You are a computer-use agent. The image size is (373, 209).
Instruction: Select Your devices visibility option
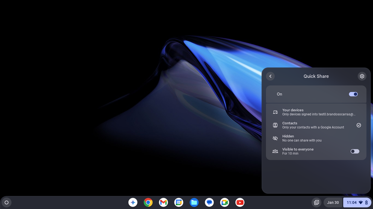tap(316, 112)
